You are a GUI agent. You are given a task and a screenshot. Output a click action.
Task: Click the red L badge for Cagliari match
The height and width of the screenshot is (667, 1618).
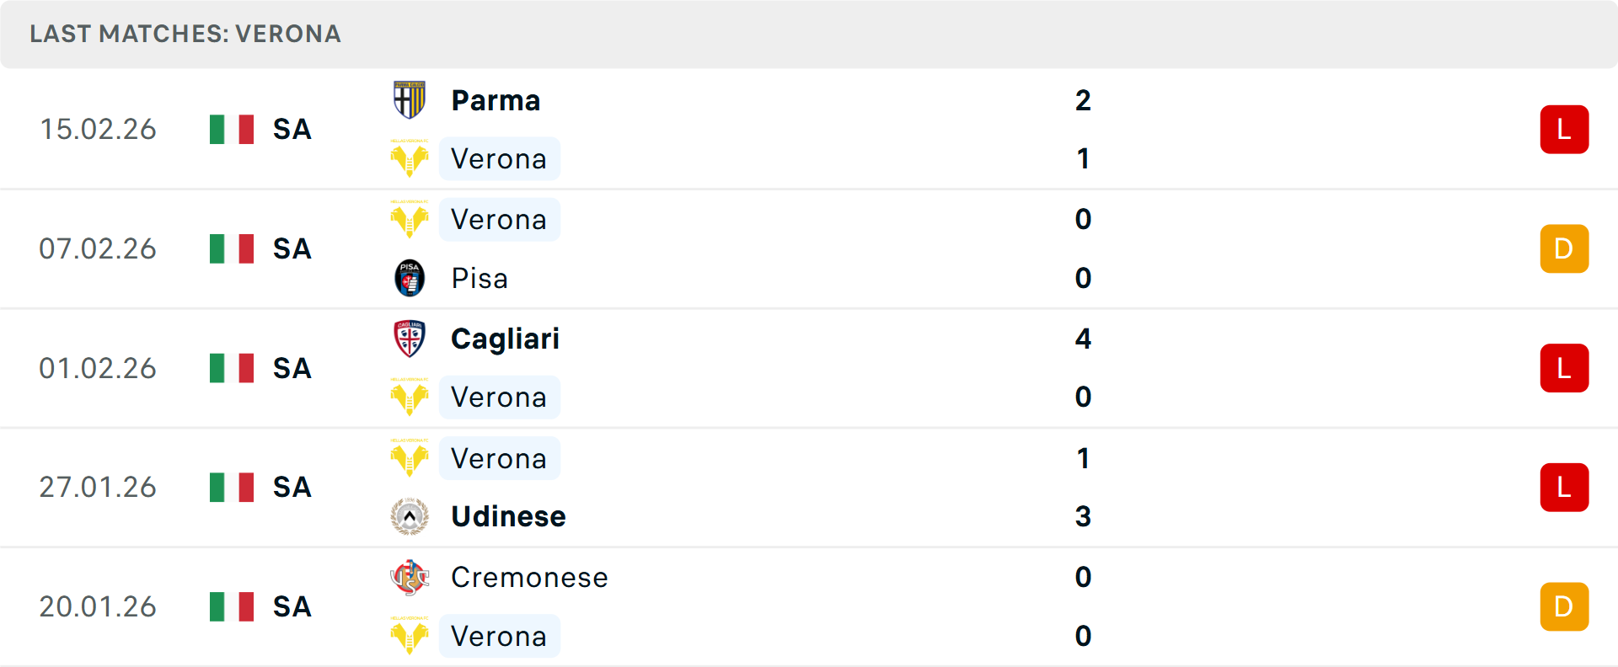coord(1564,368)
